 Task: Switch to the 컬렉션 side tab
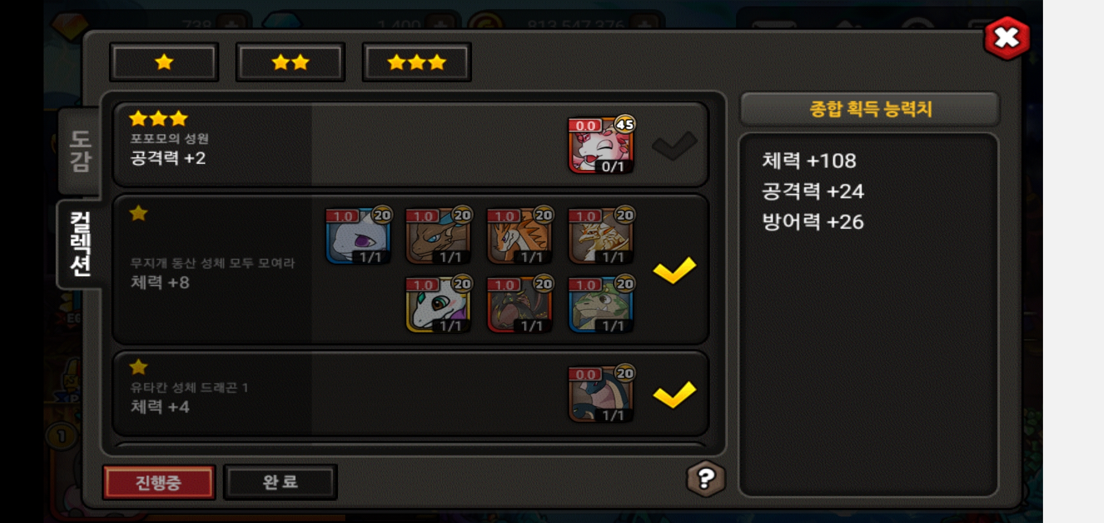80,244
